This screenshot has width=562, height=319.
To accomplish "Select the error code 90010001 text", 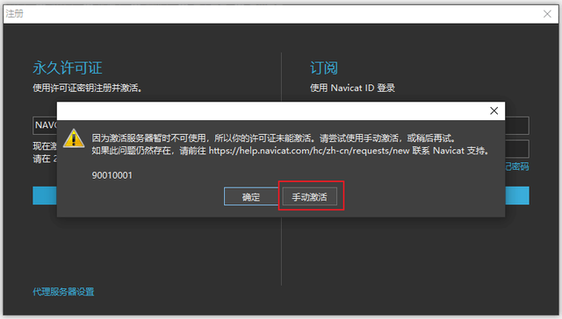I will [112, 175].
